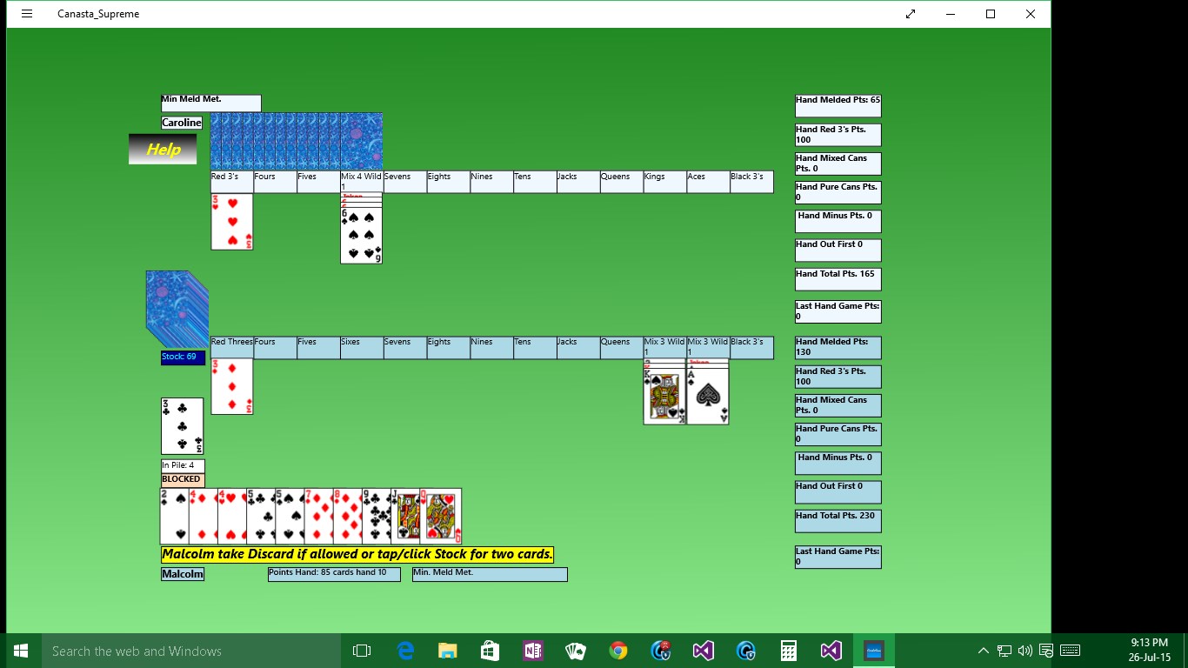Viewport: 1188px width, 668px height.
Task: Click Caroline's 6 of spades meld
Action: 361,235
